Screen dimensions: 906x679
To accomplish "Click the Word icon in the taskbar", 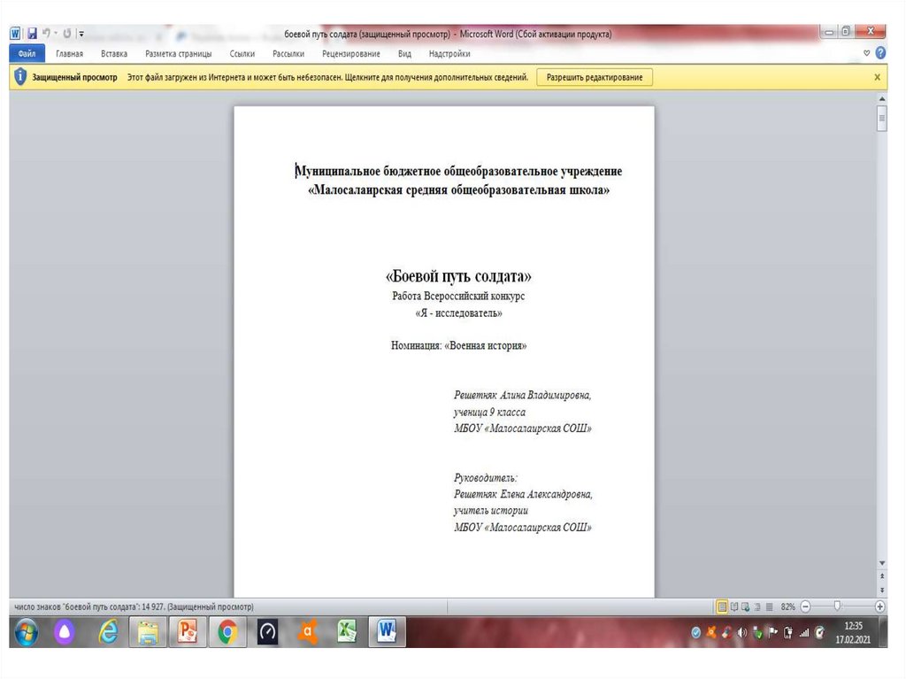I will [387, 631].
